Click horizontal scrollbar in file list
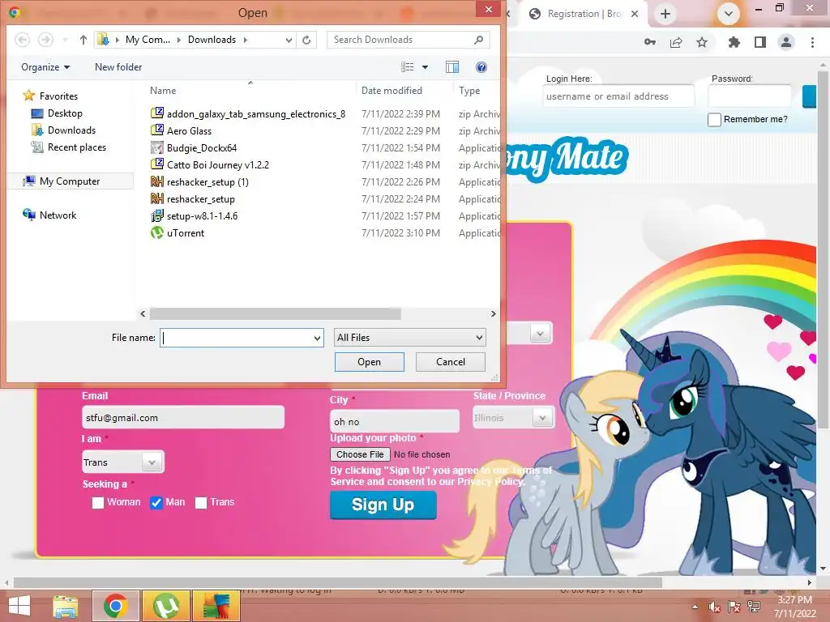830x622 pixels. point(276,313)
